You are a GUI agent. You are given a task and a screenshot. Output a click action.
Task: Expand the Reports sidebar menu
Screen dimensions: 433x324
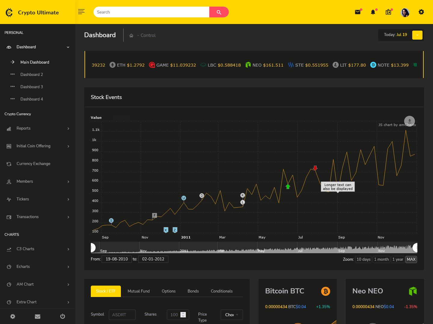(38, 128)
